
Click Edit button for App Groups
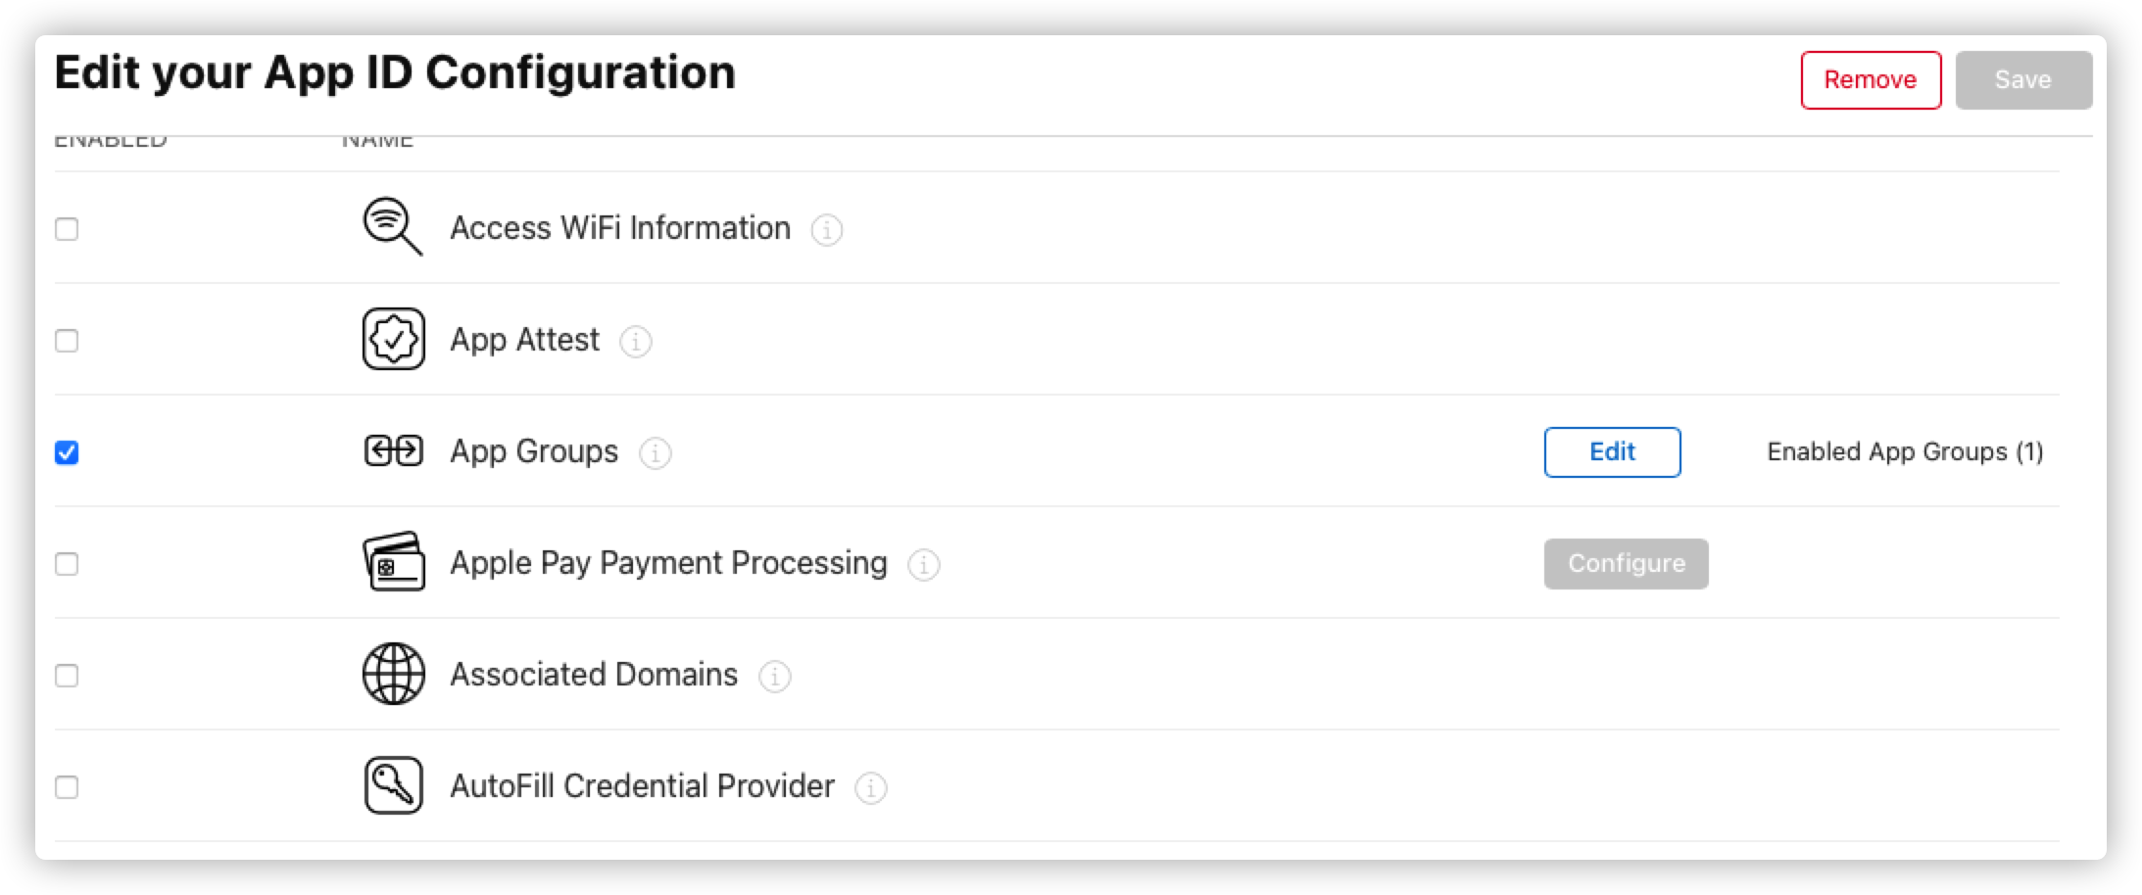1612,451
